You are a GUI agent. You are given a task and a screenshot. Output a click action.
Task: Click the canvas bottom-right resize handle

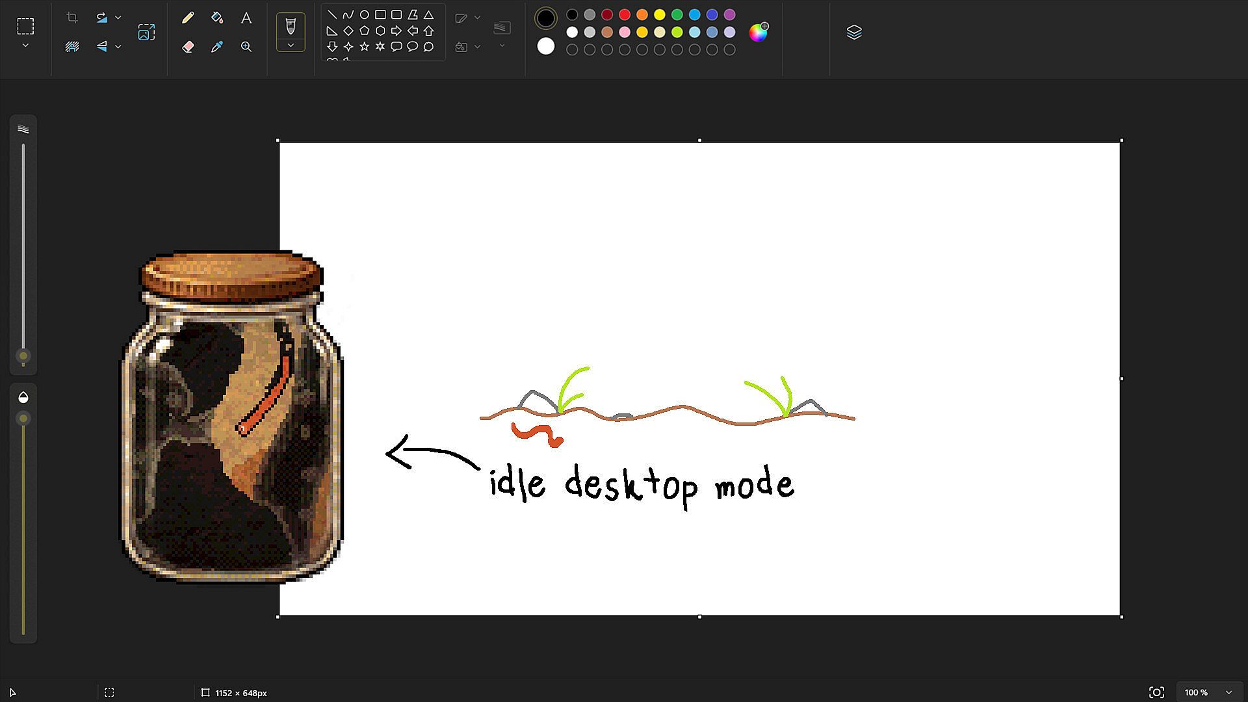point(1121,616)
